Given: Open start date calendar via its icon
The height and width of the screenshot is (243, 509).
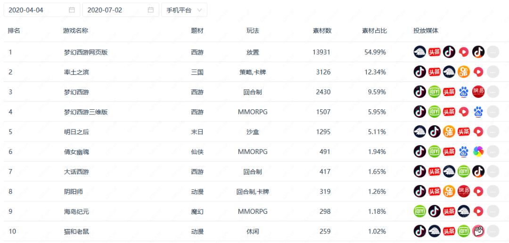Looking at the screenshot, I should [72, 10].
